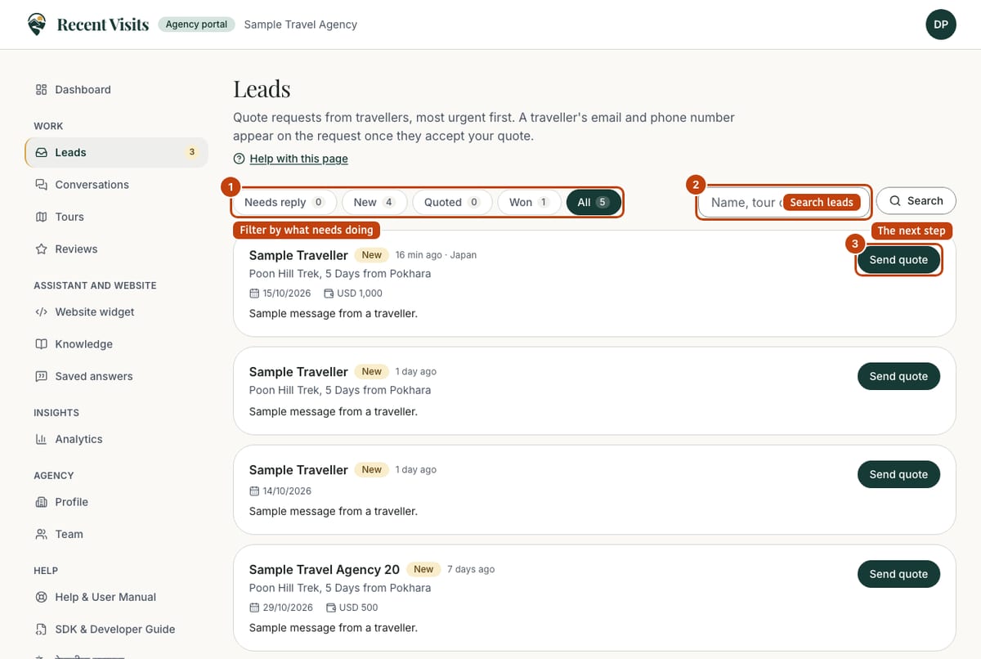Click the Search button
Screen dimensions: 981x659
tap(916, 201)
